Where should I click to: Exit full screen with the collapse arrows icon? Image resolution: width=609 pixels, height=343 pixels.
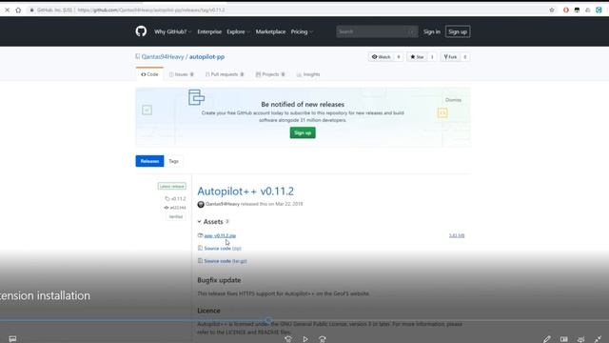[598, 339]
